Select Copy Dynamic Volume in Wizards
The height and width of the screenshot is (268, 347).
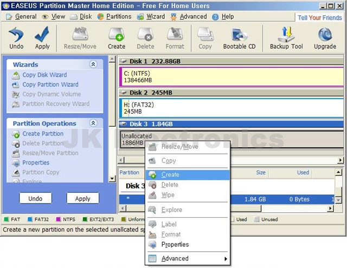pos(46,94)
